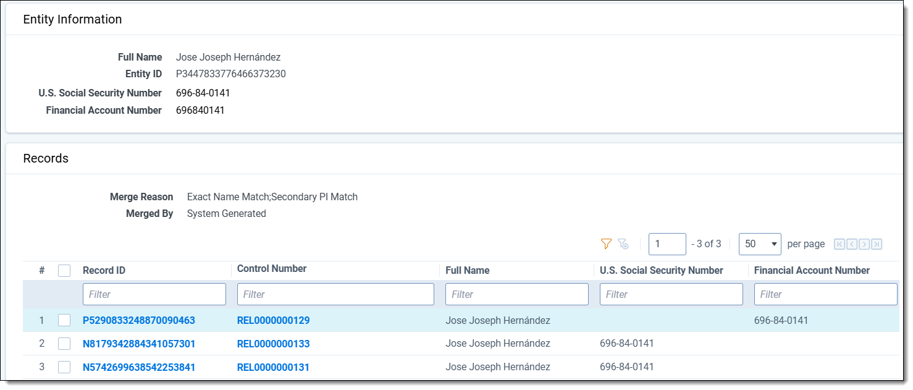Viewport: 913px width, 390px height.
Task: Click the Record ID filter field
Action: tap(154, 294)
